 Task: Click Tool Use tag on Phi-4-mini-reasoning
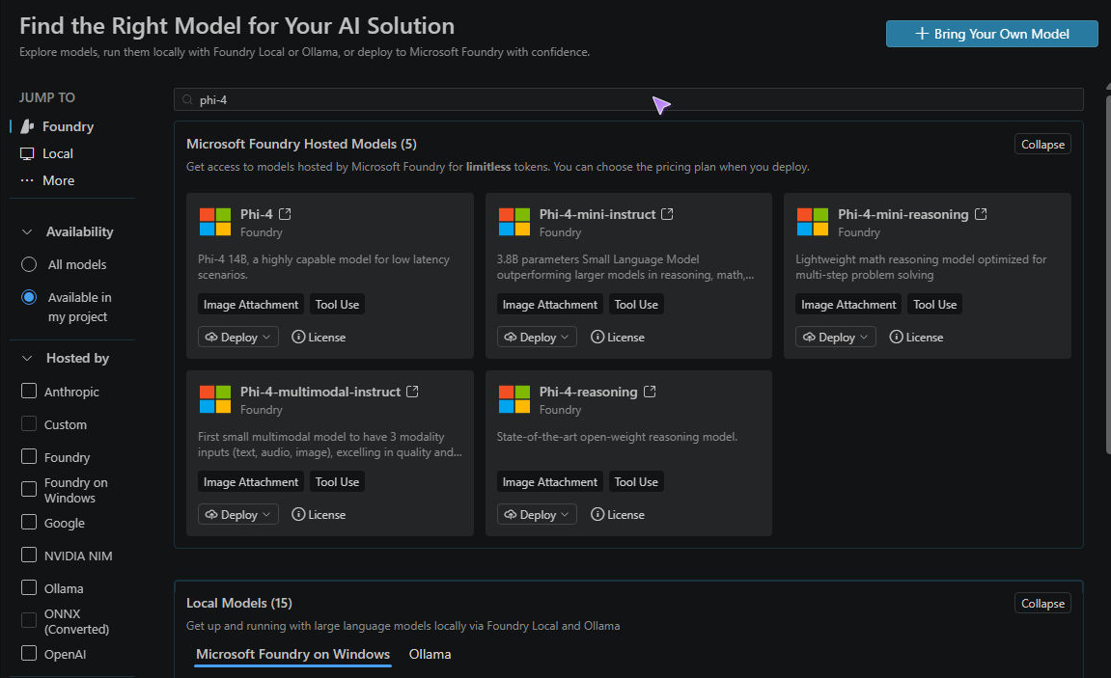click(934, 305)
